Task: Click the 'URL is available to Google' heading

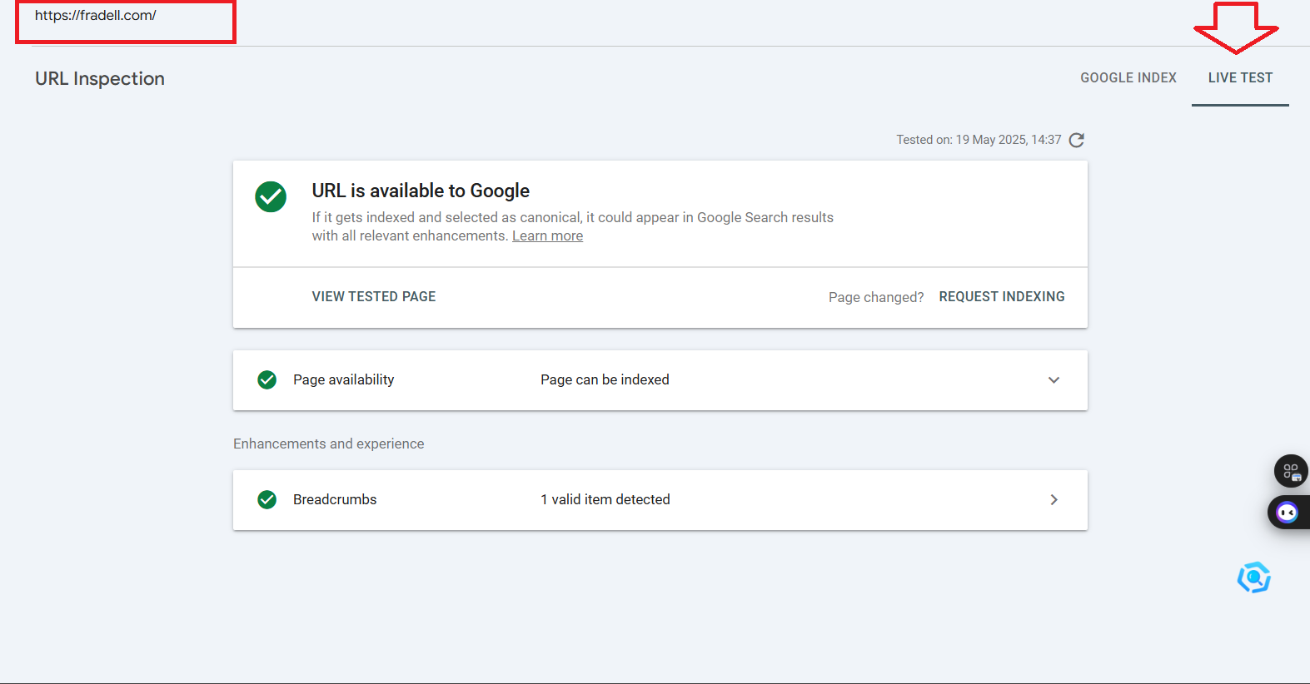Action: pos(421,191)
